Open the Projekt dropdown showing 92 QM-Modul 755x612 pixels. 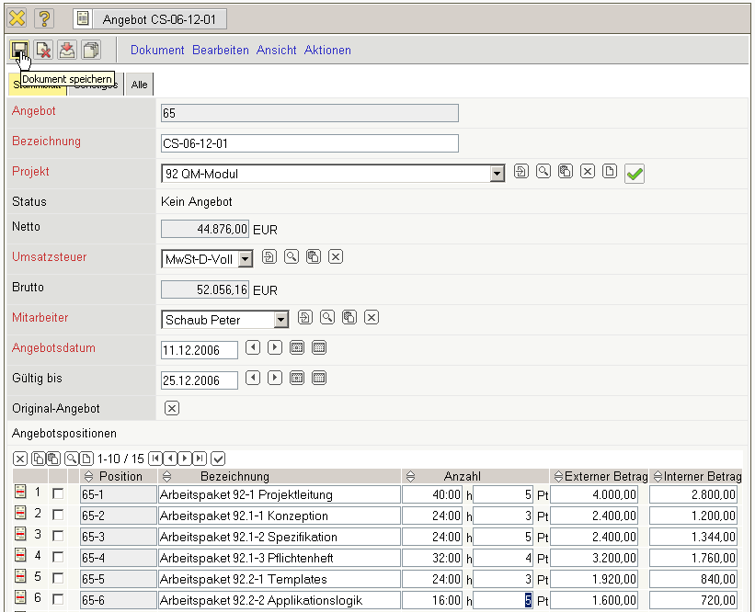[x=498, y=173]
